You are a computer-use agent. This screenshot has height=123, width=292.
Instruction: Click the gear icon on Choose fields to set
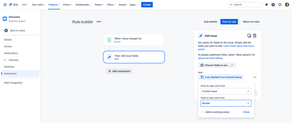[202, 65]
